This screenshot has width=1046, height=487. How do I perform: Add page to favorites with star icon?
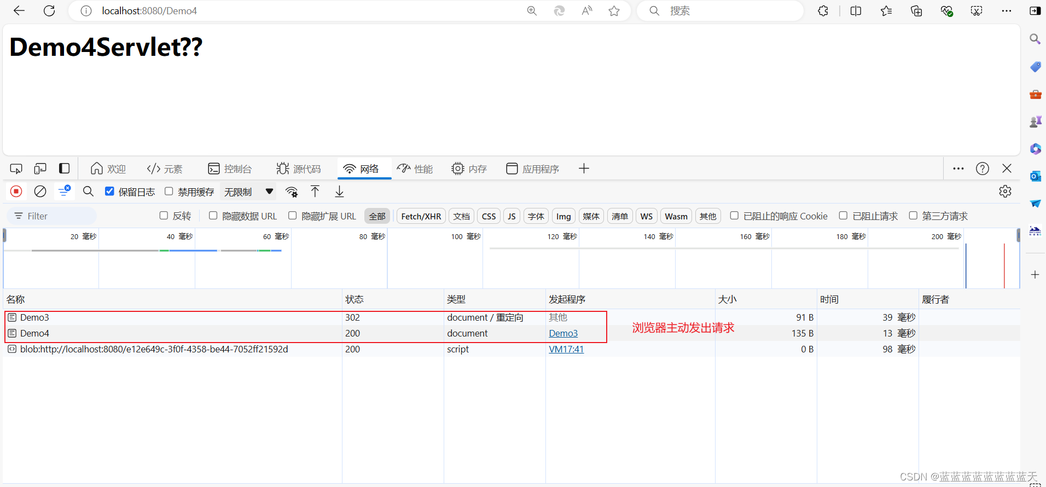[x=614, y=11]
